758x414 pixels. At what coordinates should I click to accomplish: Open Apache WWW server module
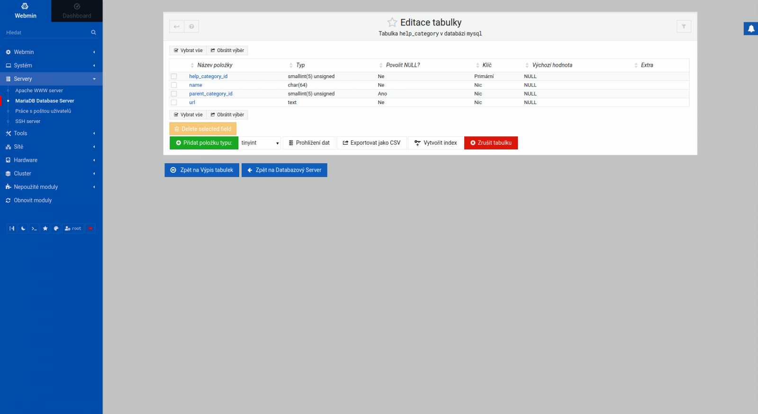pos(39,90)
